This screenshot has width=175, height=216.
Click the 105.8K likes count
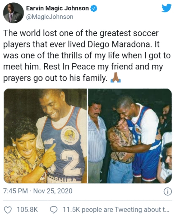tap(27, 210)
